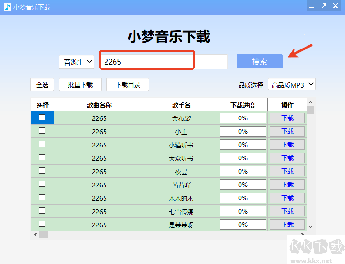Check the box for 金布袋 song
345x264 pixels.
42,117
